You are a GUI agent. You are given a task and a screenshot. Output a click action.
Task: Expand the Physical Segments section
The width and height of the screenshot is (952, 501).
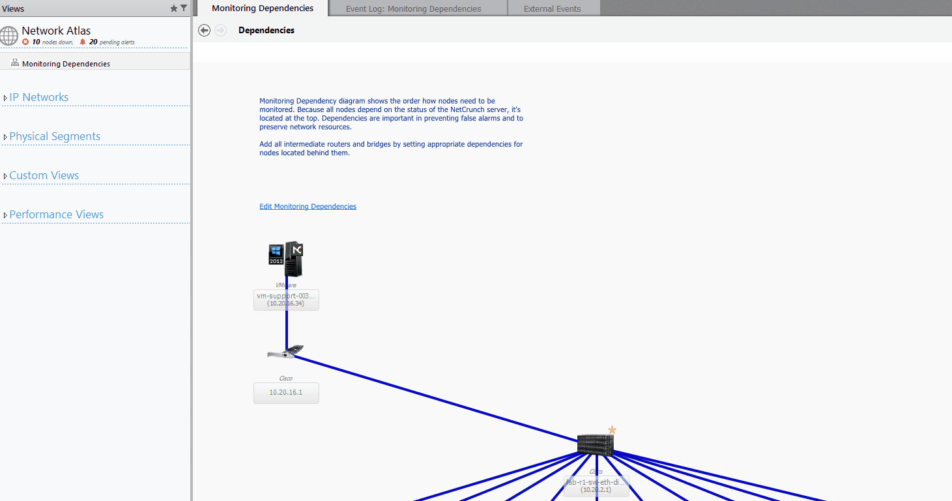[5, 137]
